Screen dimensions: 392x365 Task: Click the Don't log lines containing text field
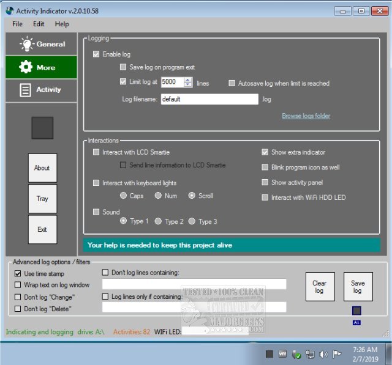point(194,284)
